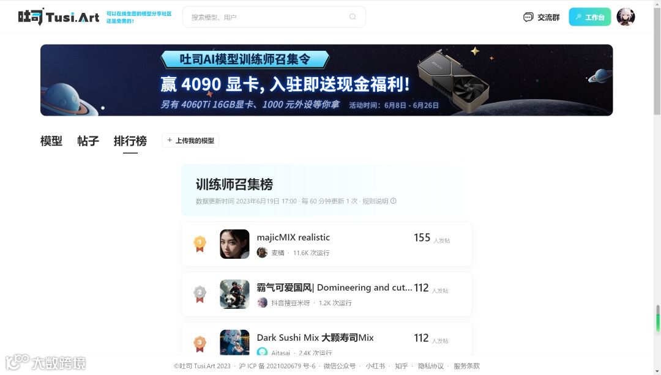
Task: Switch to the 帖子 tab
Action: point(88,141)
